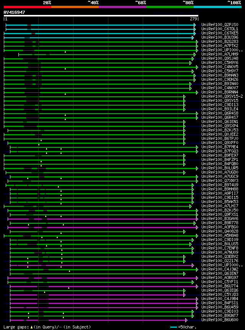Click the UniRef100_B9IN40 hit name

(x=220, y=84)
